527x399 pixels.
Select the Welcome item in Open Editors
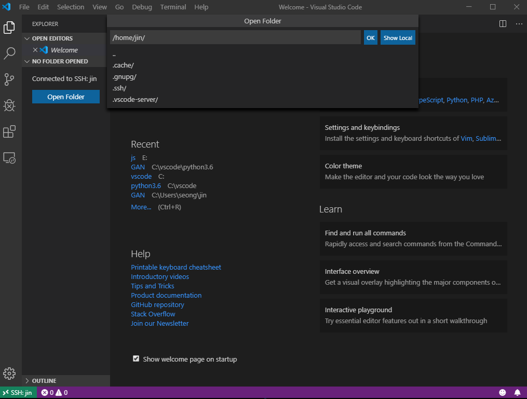pyautogui.click(x=64, y=50)
